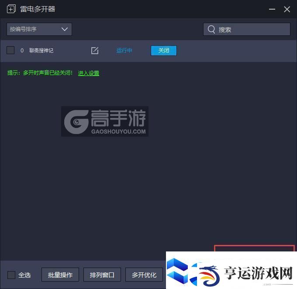The height and width of the screenshot is (289, 297).
Task: Select the 聊斋搜神记 instance name
Action: point(41,51)
